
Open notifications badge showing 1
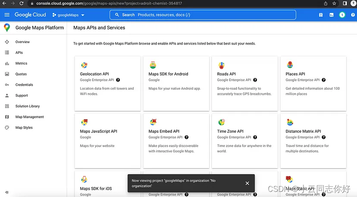click(x=342, y=15)
